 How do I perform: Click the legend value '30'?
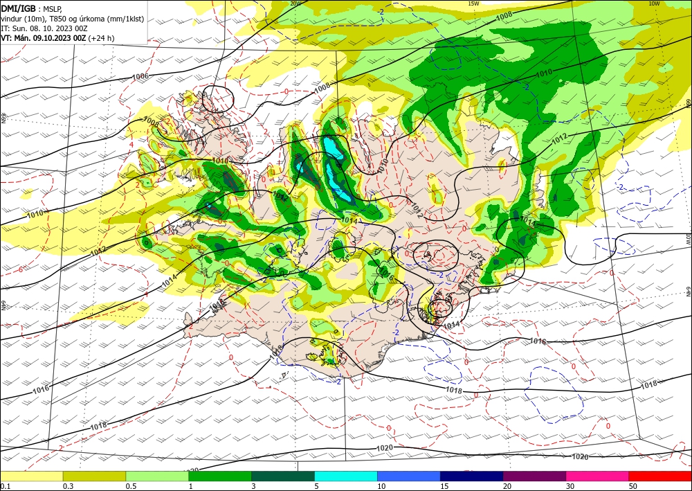click(x=570, y=486)
